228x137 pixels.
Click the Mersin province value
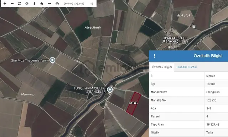coord(211,76)
